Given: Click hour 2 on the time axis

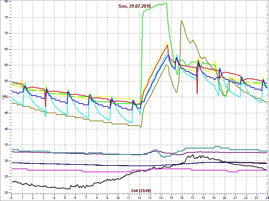Looking at the screenshot, I should pos(33,198).
